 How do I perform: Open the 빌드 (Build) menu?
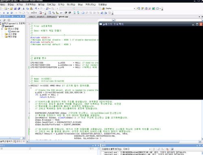click(x=41, y=4)
